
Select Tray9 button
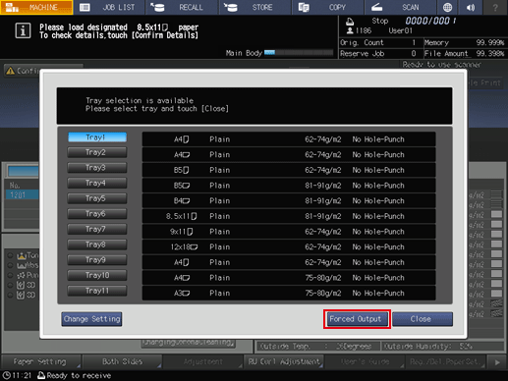click(97, 260)
